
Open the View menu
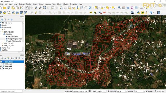point(10,4)
